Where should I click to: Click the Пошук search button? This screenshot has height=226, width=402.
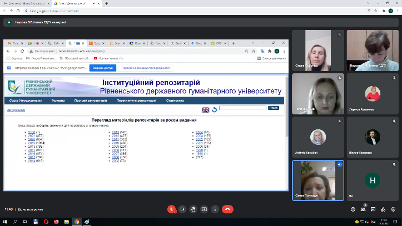coord(274,108)
